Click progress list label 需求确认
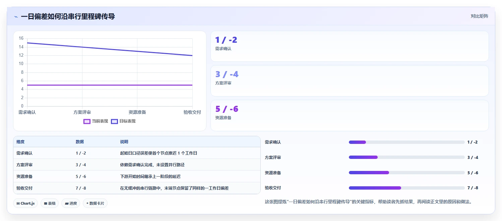502x221 pixels. pos(273,142)
